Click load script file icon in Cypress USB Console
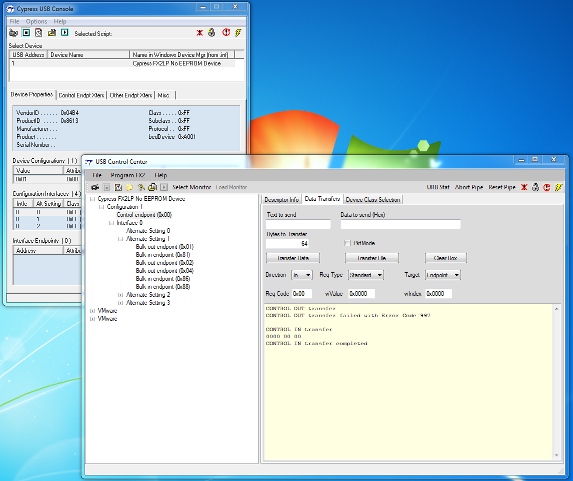The image size is (573, 481). (x=52, y=33)
